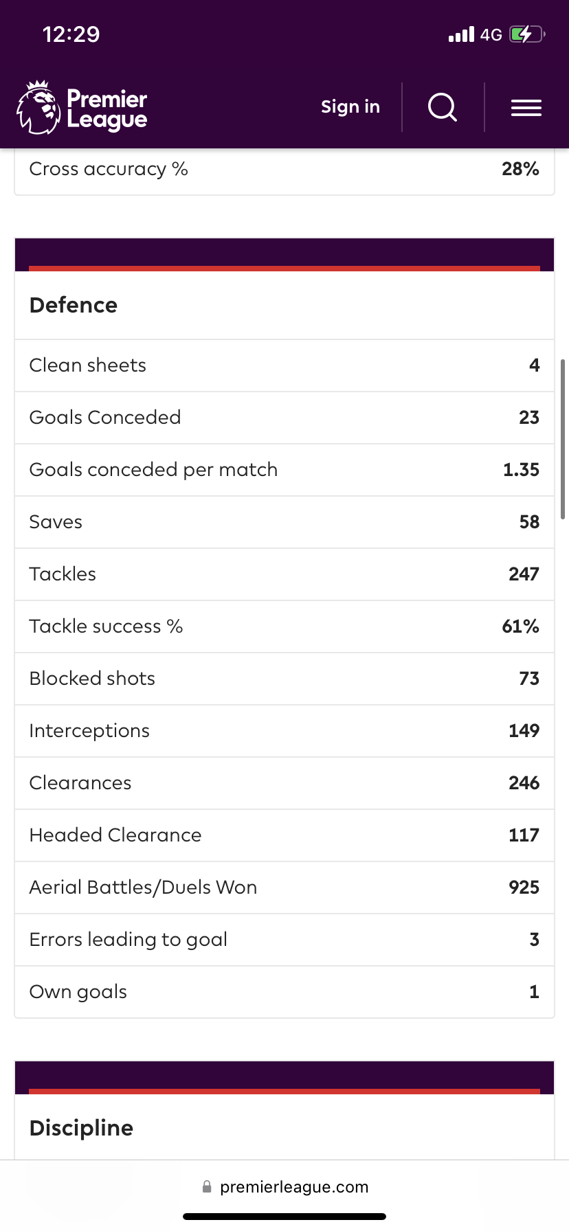This screenshot has width=569, height=1231.
Task: Tap the Cross accuracy % label
Action: [x=109, y=169]
